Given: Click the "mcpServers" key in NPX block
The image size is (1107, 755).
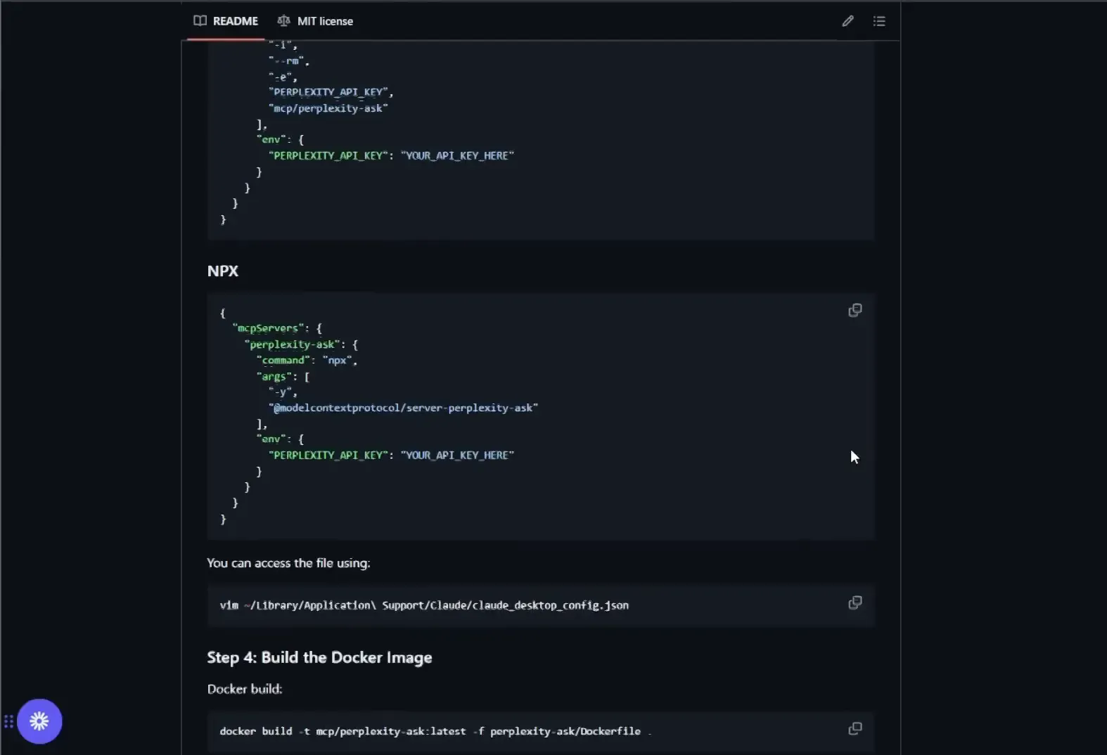Looking at the screenshot, I should click(x=267, y=328).
